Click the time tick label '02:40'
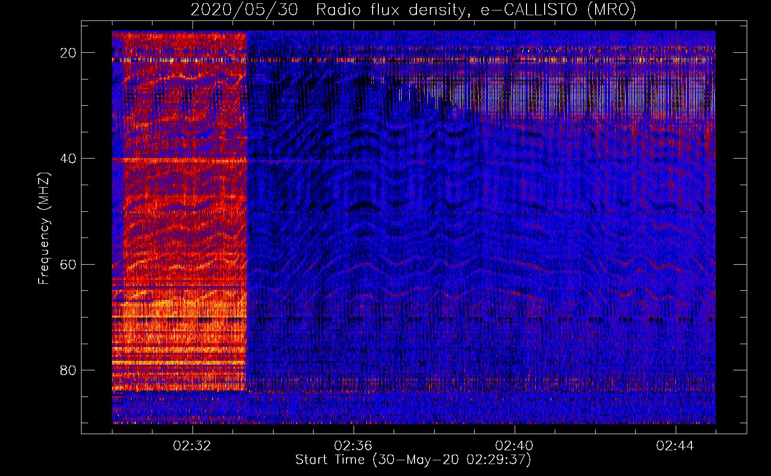 515,446
